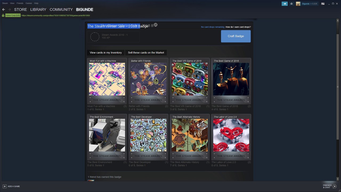Screen dimensions: 341x192
Task: Open the Help menu
Action: 36,3
